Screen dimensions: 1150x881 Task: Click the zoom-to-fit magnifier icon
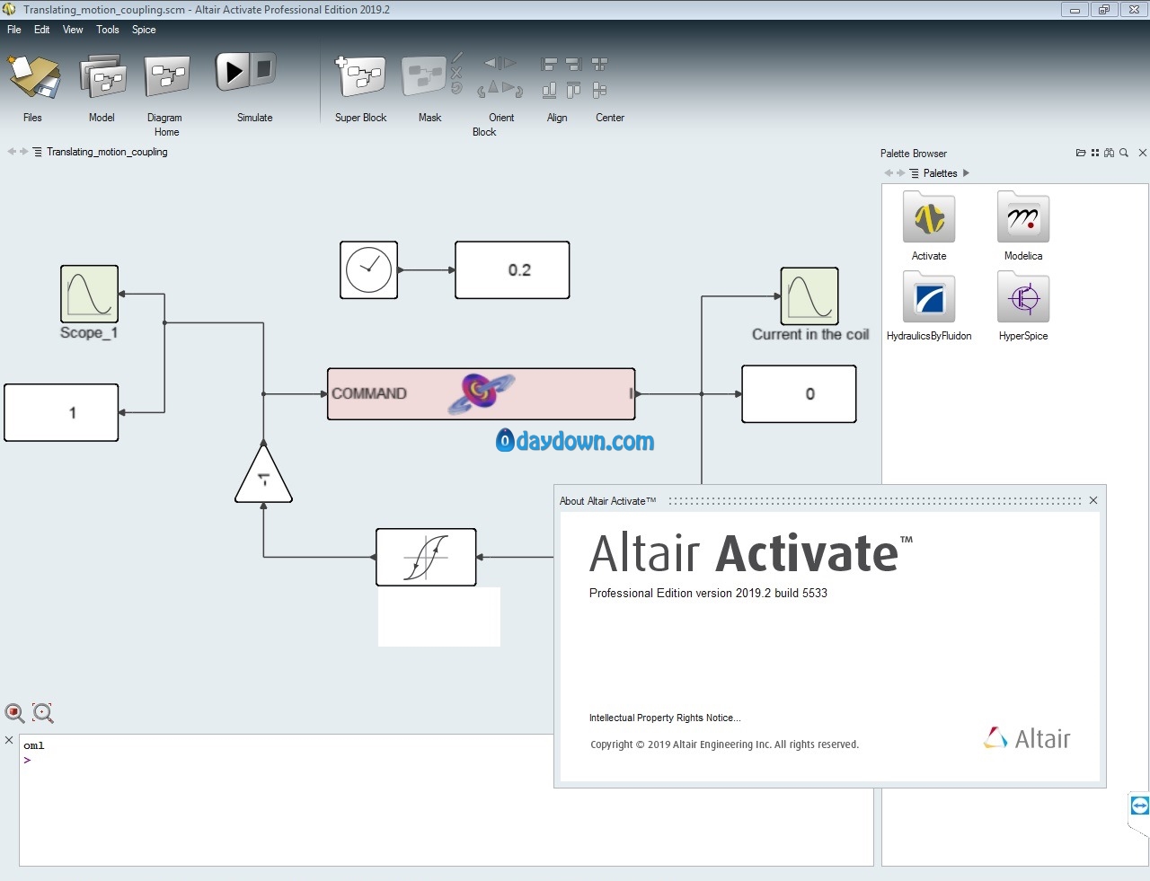coord(43,713)
